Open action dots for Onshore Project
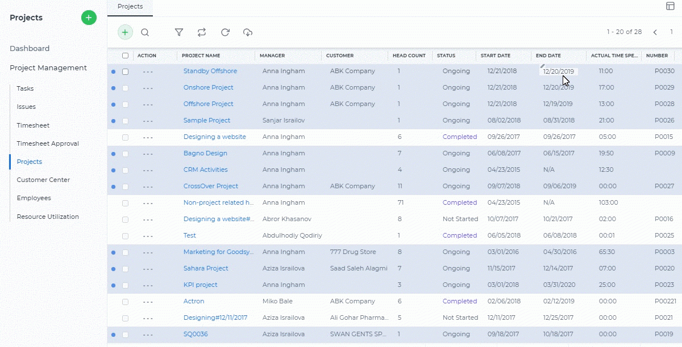The width and height of the screenshot is (682, 347). point(148,88)
